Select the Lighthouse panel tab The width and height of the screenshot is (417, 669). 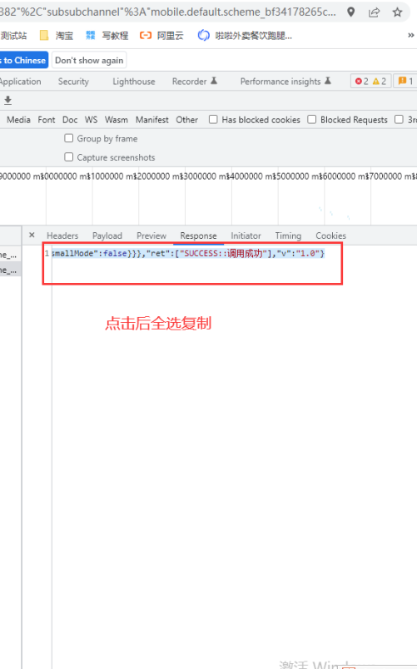[134, 82]
